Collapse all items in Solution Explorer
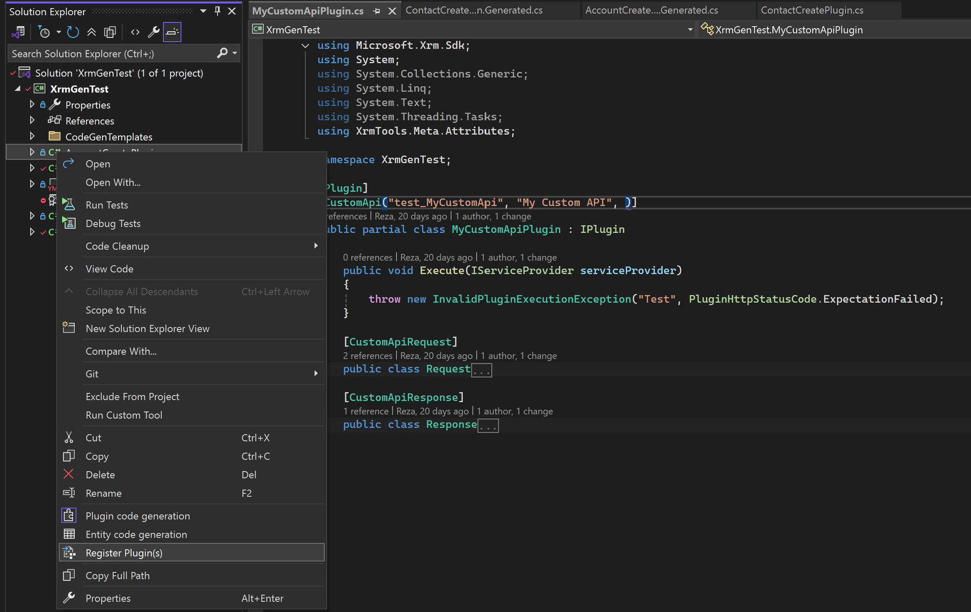 click(x=92, y=32)
